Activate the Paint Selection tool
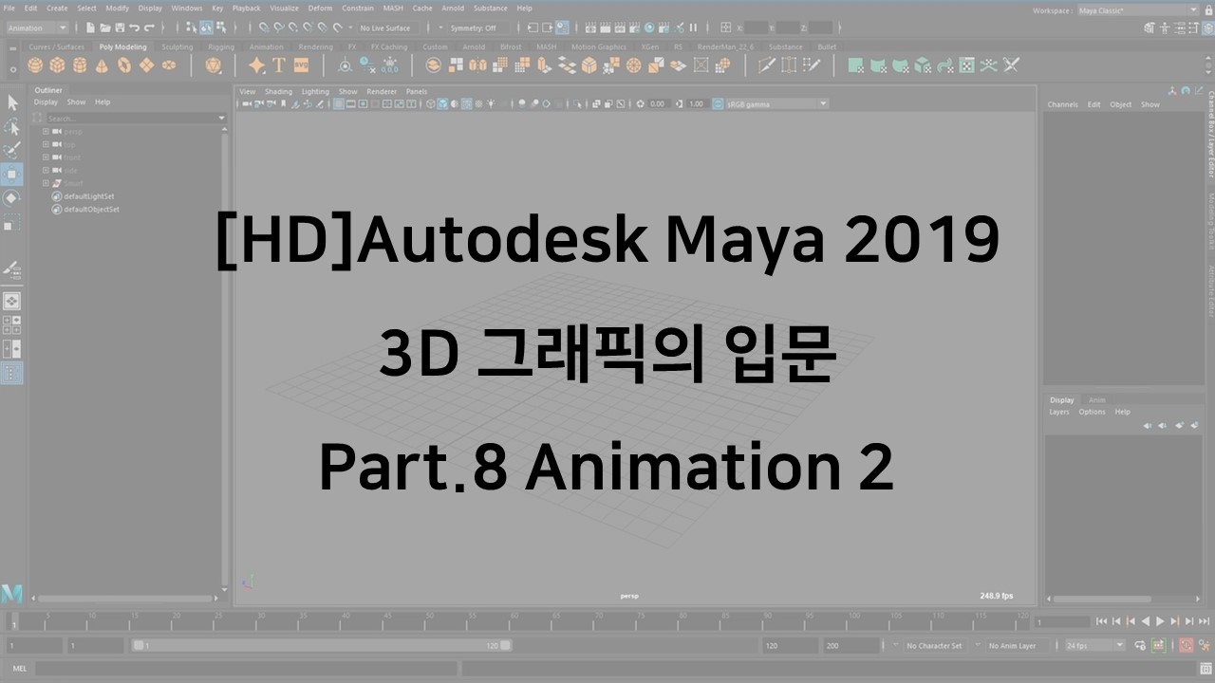Image resolution: width=1215 pixels, height=683 pixels. click(12, 150)
